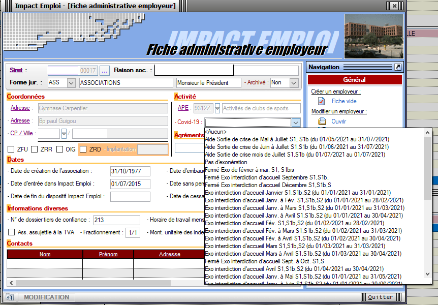Viewport: 438px width, 305px height.
Task: Select Exo interdiction d'accueil Fév. à Mars
Action: pyautogui.click(x=303, y=231)
